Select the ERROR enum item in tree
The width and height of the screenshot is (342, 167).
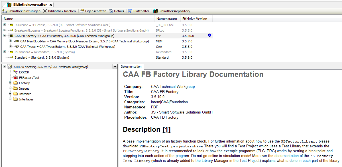(16, 72)
